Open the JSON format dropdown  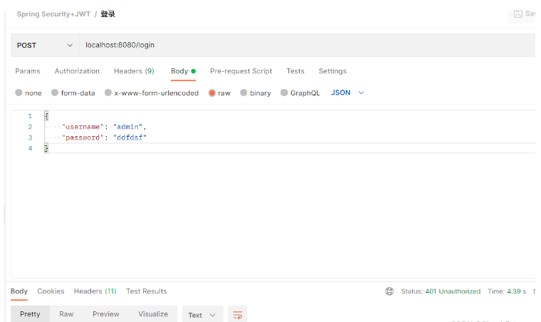(x=347, y=93)
